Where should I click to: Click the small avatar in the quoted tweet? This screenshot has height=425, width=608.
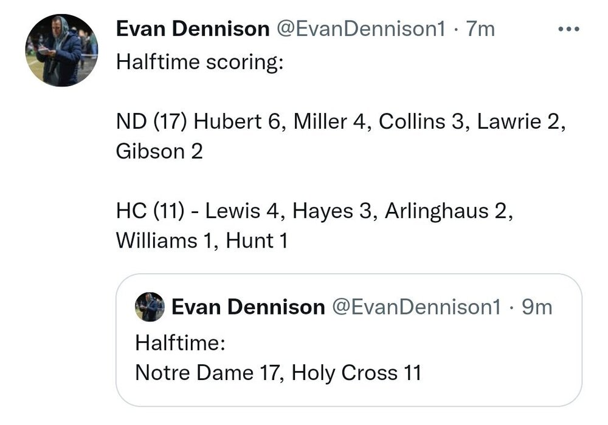150,307
